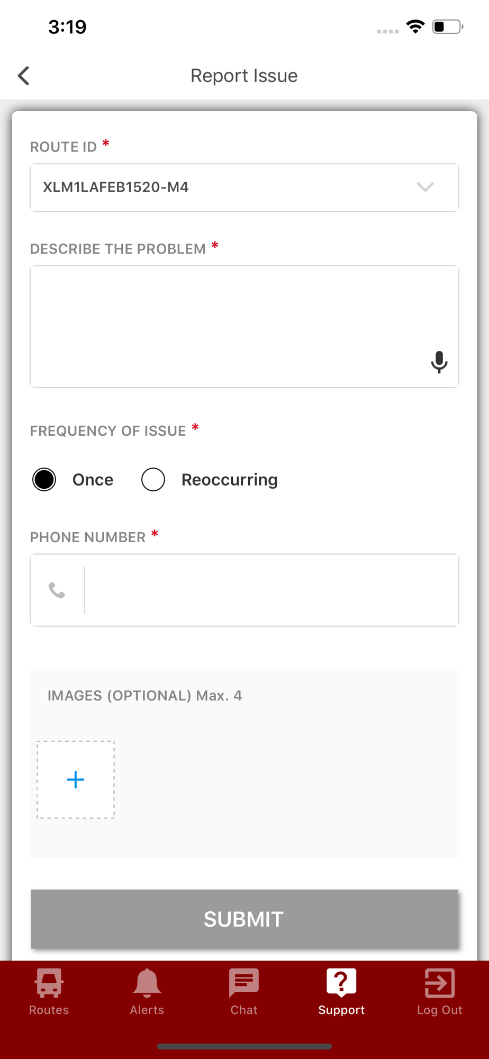Focus the Describe the Problem text area
The height and width of the screenshot is (1059, 489).
[245, 327]
